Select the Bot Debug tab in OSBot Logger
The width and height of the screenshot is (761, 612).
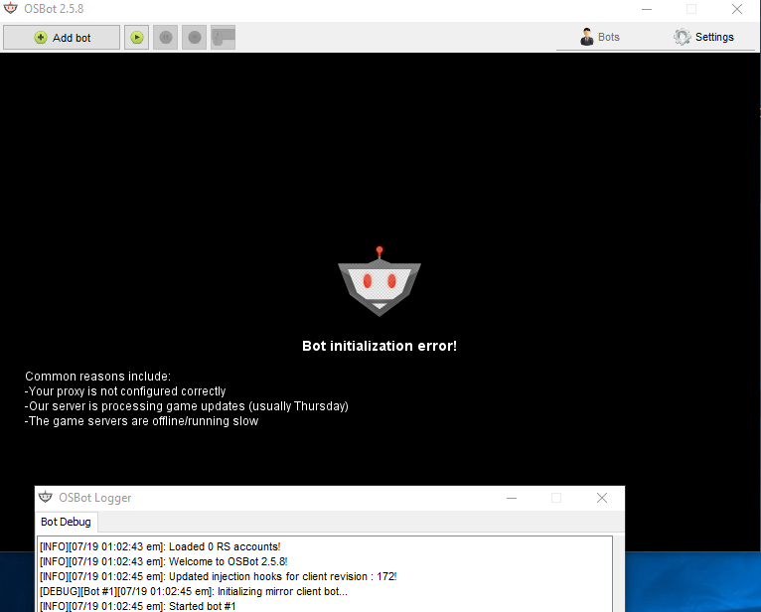point(66,522)
